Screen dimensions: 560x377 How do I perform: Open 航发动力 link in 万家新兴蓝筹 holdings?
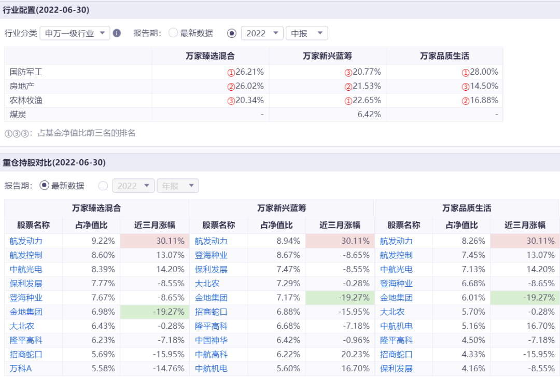tap(211, 241)
